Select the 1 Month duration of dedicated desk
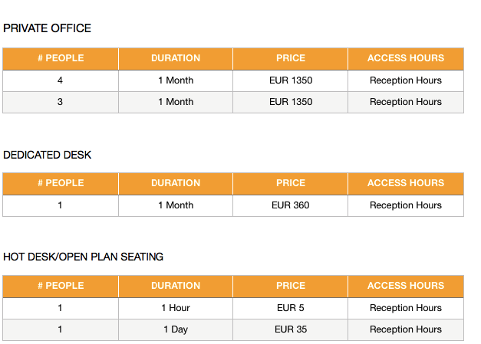This screenshot has width=481, height=344. [176, 205]
